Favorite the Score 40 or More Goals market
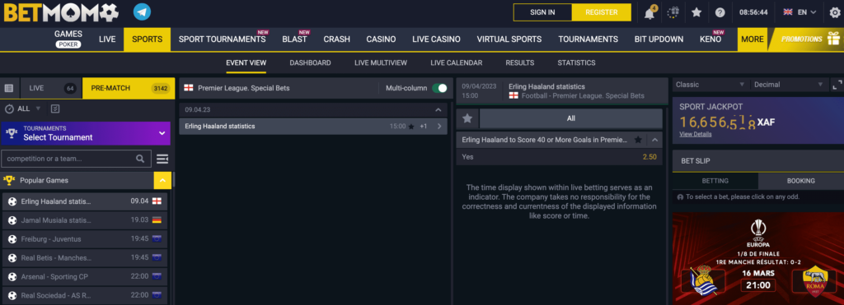The image size is (844, 305). (x=638, y=140)
